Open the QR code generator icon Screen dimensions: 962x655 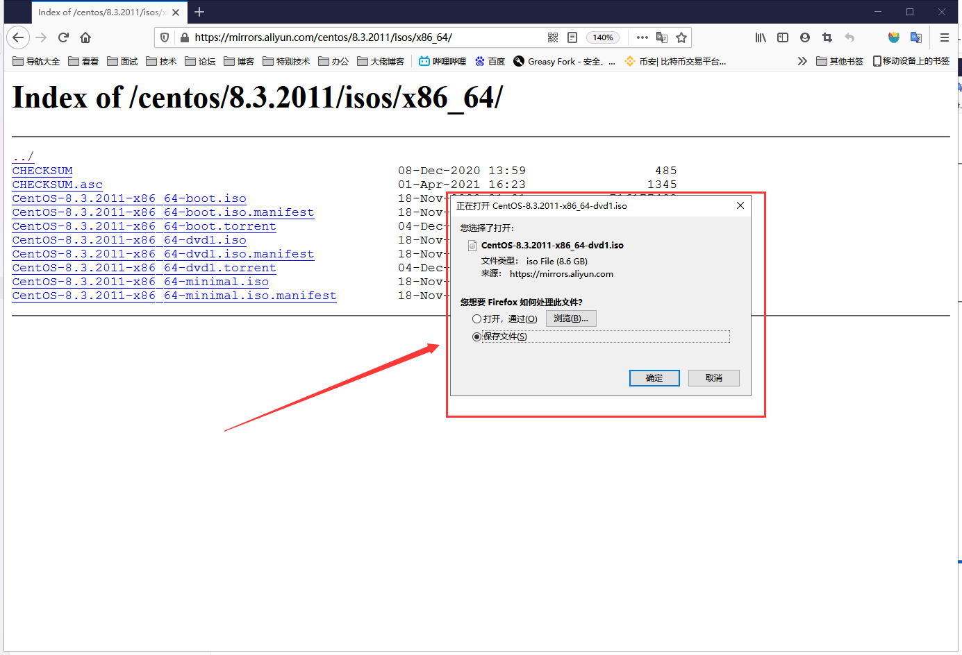tap(553, 37)
